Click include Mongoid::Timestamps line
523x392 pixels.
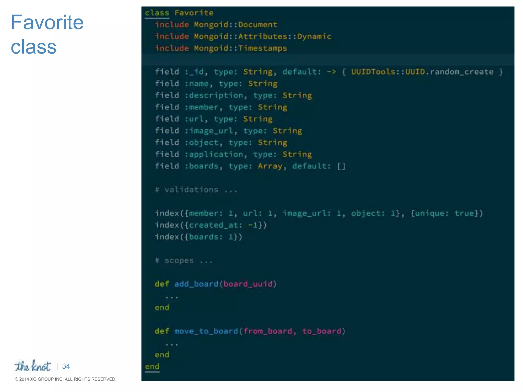(x=221, y=48)
